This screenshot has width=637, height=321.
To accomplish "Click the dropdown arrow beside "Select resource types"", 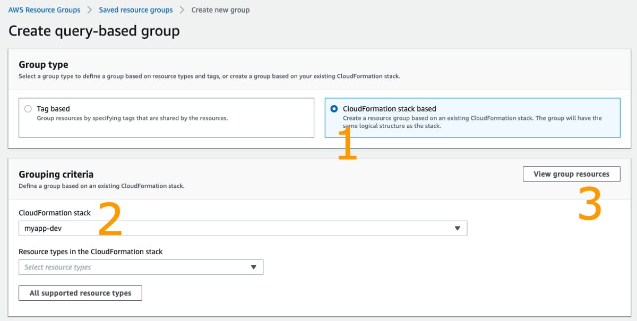I will tap(253, 267).
